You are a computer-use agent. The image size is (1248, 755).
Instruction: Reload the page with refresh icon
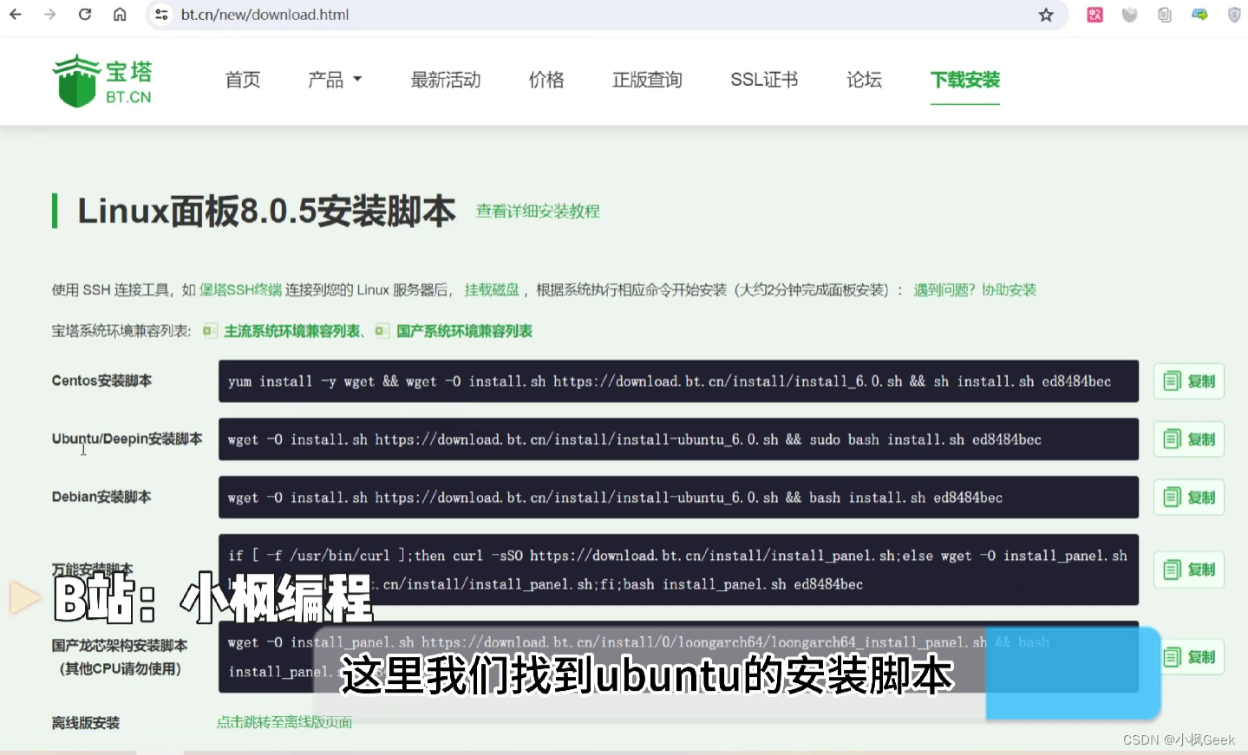(x=84, y=15)
